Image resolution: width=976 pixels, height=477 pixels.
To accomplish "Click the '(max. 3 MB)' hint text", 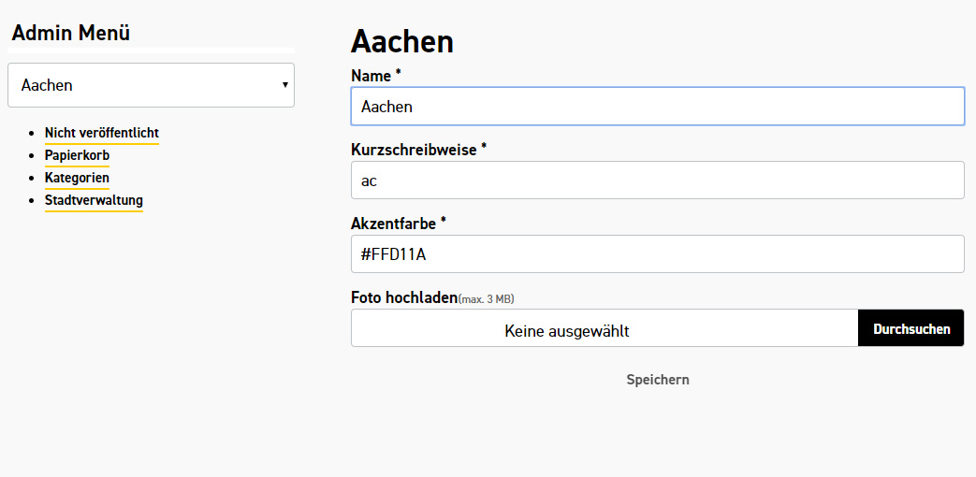I will point(487,299).
